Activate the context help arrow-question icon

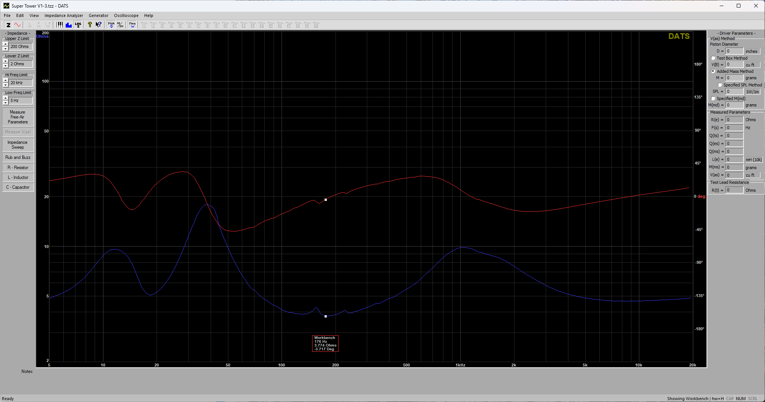(x=99, y=25)
